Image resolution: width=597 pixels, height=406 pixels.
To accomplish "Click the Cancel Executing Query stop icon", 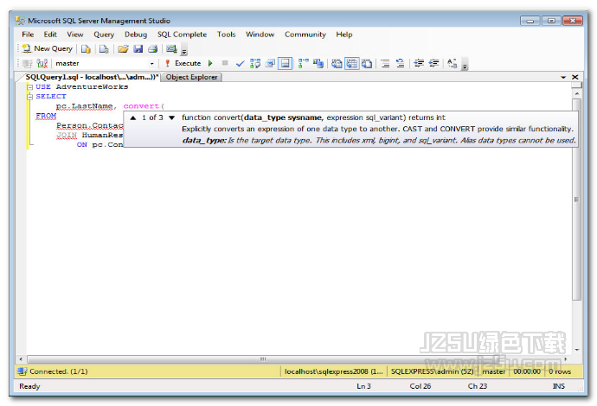I will [x=225, y=63].
